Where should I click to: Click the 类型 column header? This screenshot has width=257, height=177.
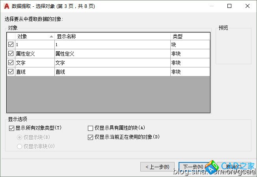click(189, 36)
